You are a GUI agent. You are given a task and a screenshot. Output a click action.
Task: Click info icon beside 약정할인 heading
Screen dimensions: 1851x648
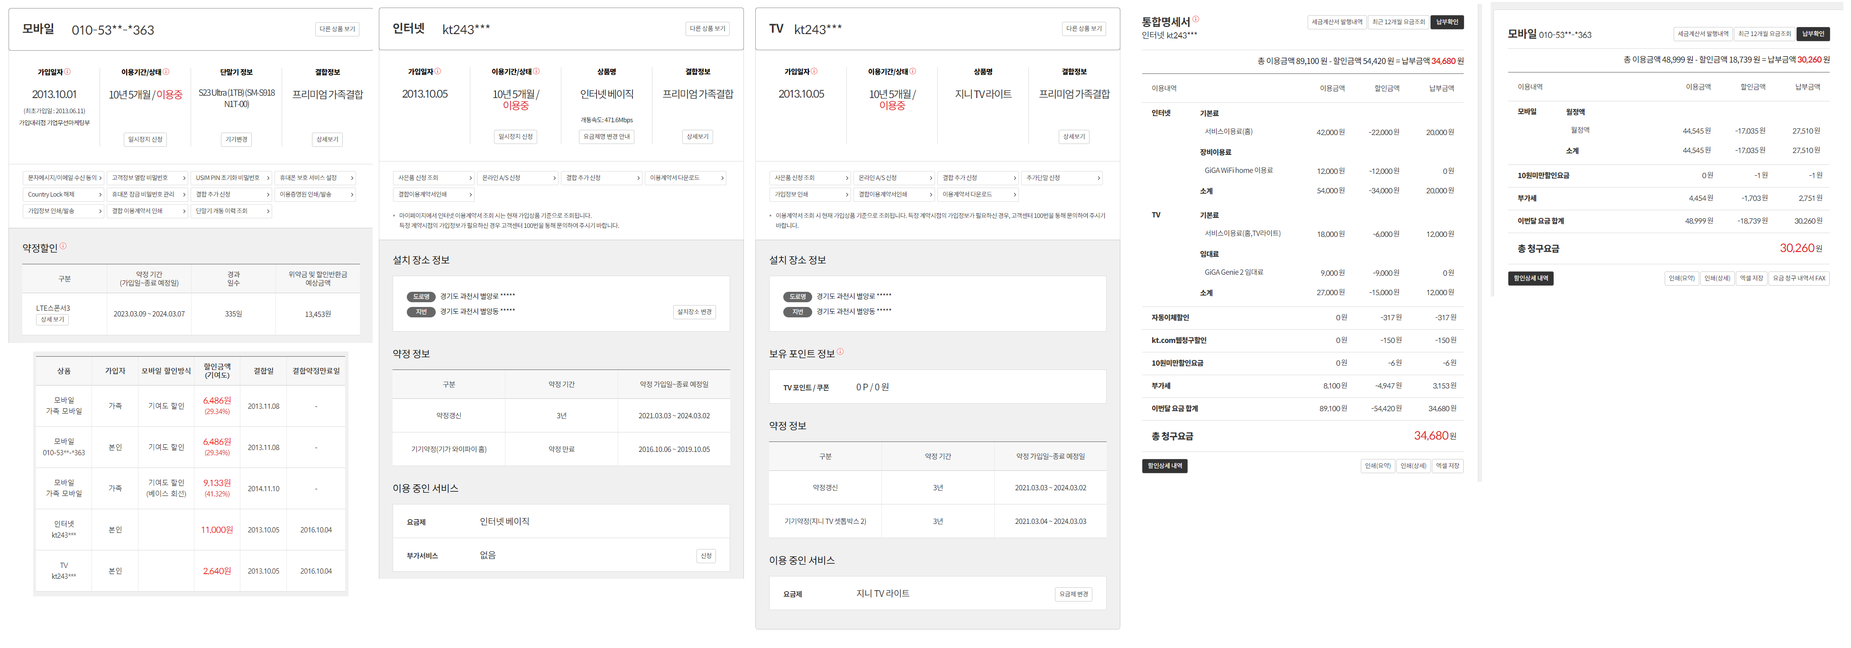(63, 246)
